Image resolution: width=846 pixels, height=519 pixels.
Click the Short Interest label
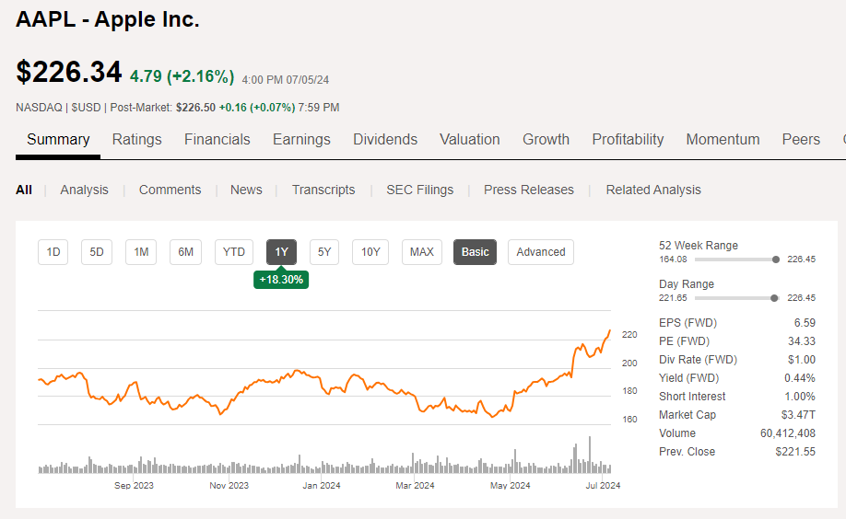click(x=692, y=397)
